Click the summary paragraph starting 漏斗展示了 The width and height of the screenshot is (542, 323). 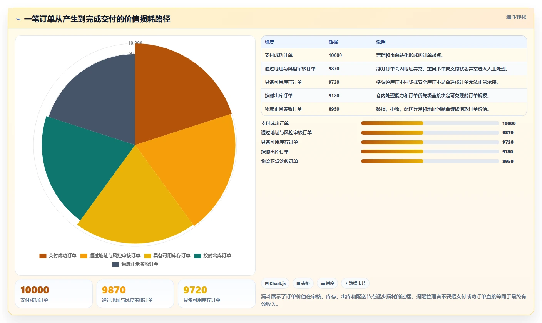tap(393, 300)
